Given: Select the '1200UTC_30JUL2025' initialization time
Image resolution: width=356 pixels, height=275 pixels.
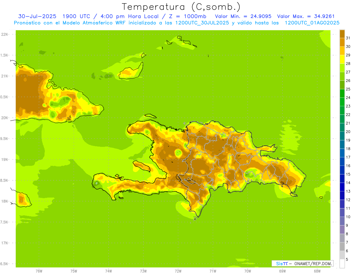Looking at the screenshot, I should point(202,23).
